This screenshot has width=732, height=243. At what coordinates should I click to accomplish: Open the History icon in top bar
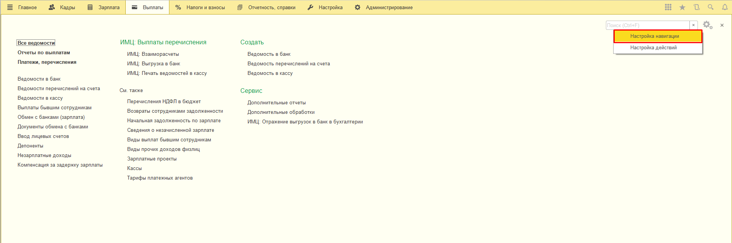pos(696,7)
